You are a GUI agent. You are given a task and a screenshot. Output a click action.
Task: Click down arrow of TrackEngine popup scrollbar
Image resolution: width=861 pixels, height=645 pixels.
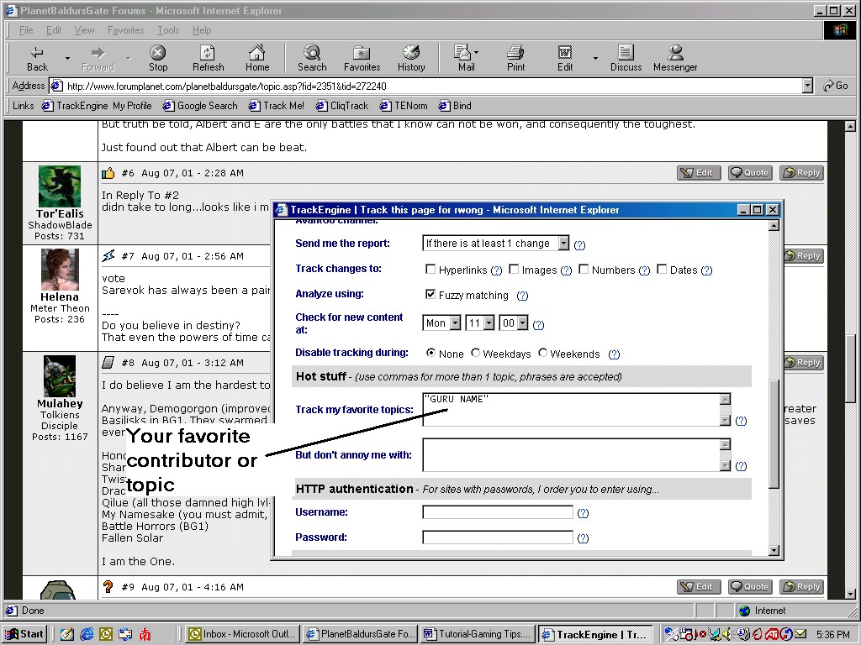[774, 550]
